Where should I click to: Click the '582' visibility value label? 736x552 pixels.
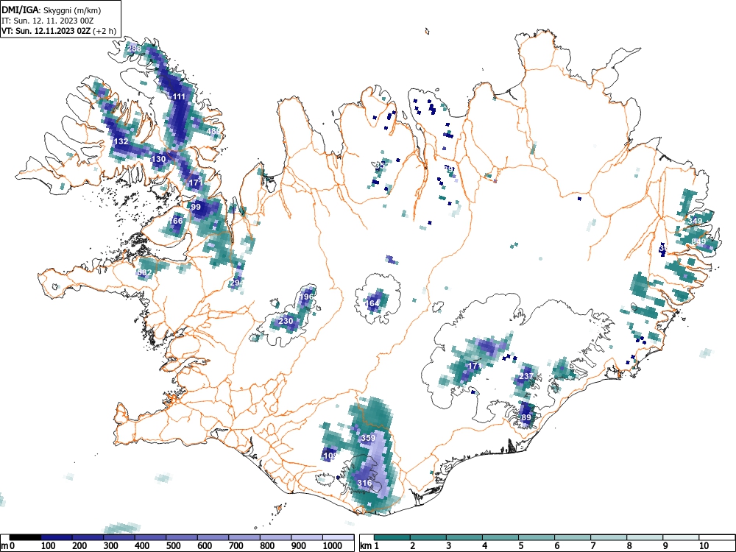pos(144,272)
